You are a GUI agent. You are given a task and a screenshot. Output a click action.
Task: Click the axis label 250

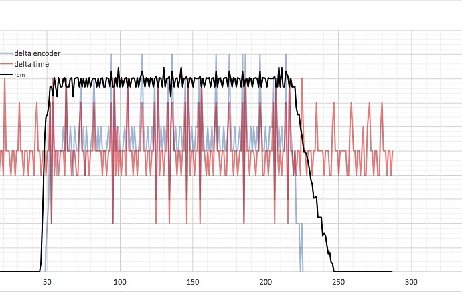pyautogui.click(x=338, y=282)
